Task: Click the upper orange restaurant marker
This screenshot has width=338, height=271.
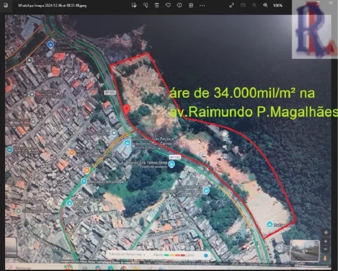Action: coord(71,152)
